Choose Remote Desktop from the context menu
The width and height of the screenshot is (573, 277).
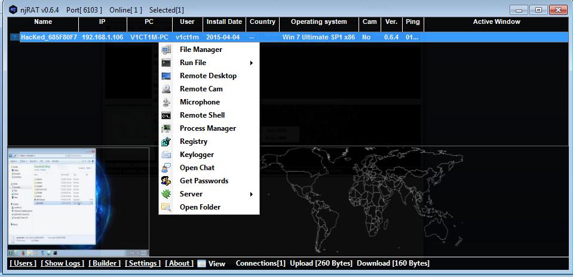pyautogui.click(x=209, y=76)
